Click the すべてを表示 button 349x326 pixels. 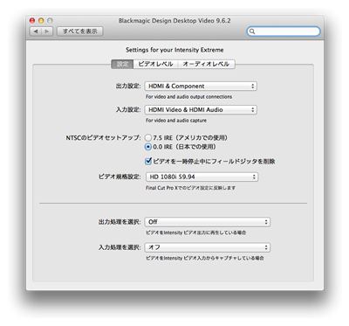(x=80, y=31)
